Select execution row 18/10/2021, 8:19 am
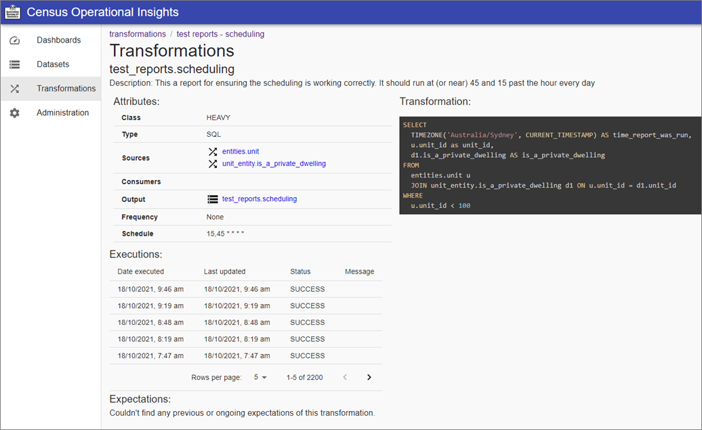Screen dimensions: 702x430 click(x=246, y=339)
